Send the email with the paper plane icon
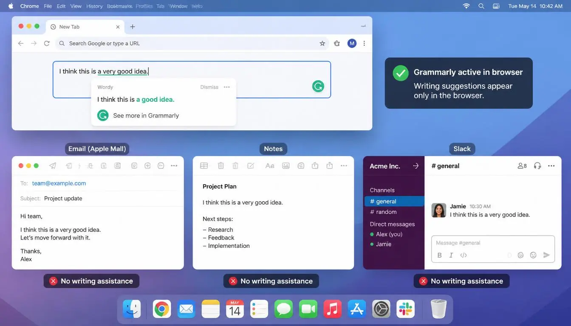Screen dimensions: 571x326 coord(53,166)
